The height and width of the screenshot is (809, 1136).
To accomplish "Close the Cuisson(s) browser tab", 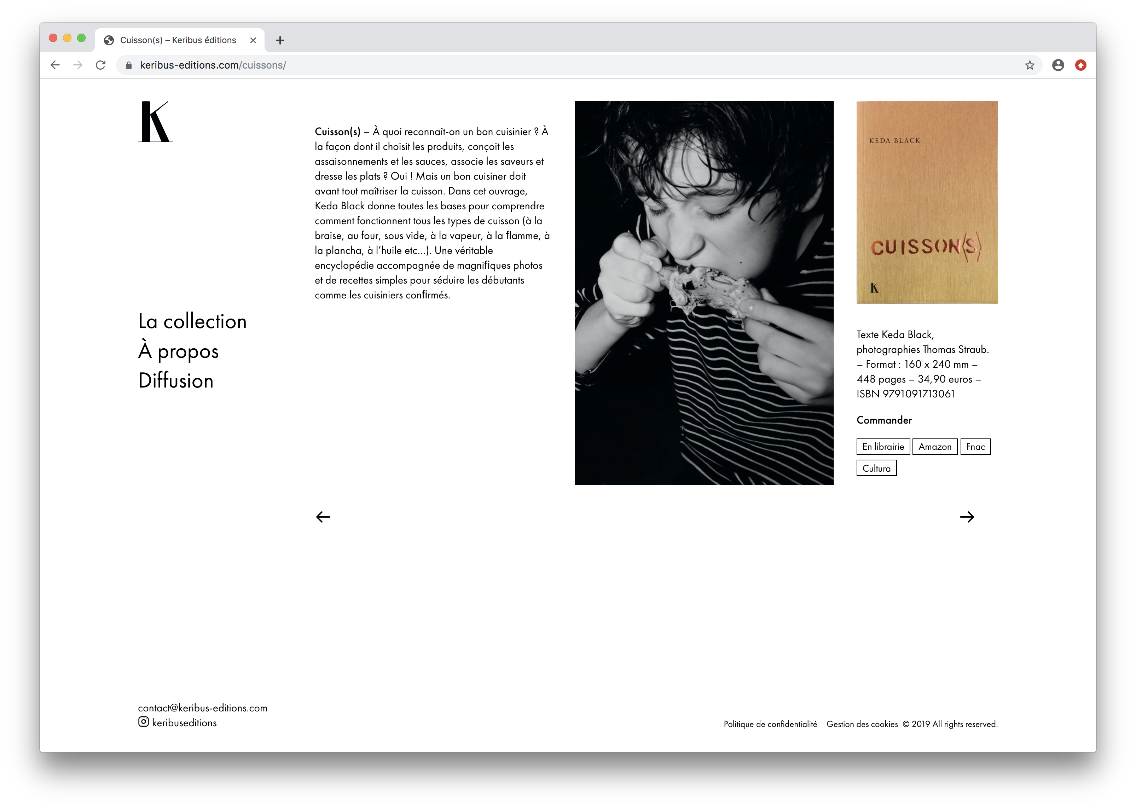I will point(253,40).
